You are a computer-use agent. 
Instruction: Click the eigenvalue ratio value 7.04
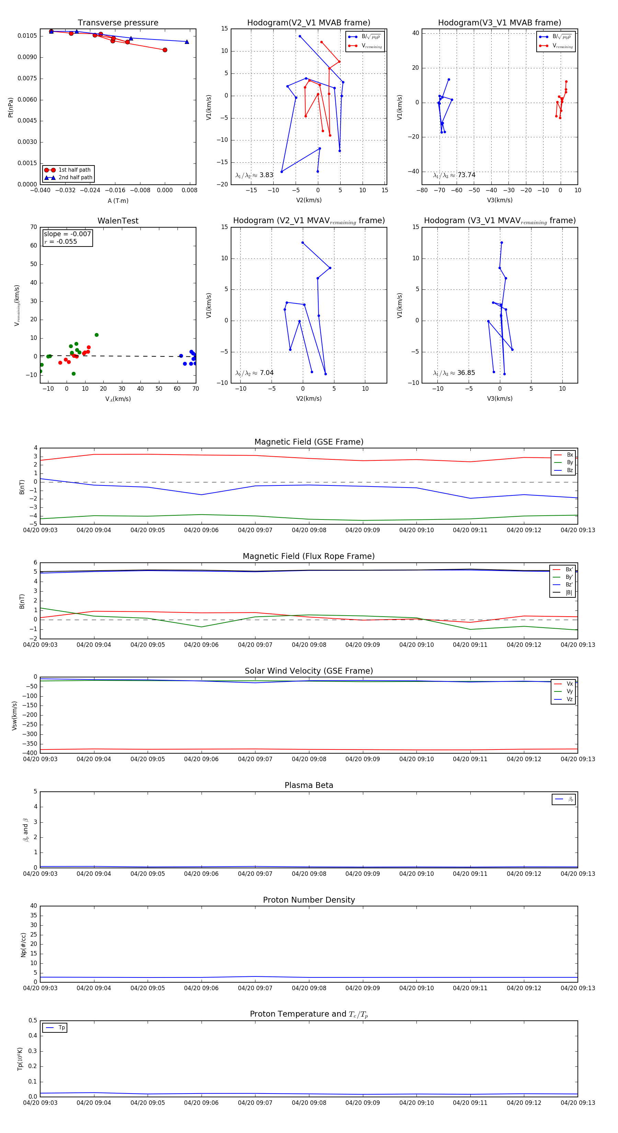(266, 373)
